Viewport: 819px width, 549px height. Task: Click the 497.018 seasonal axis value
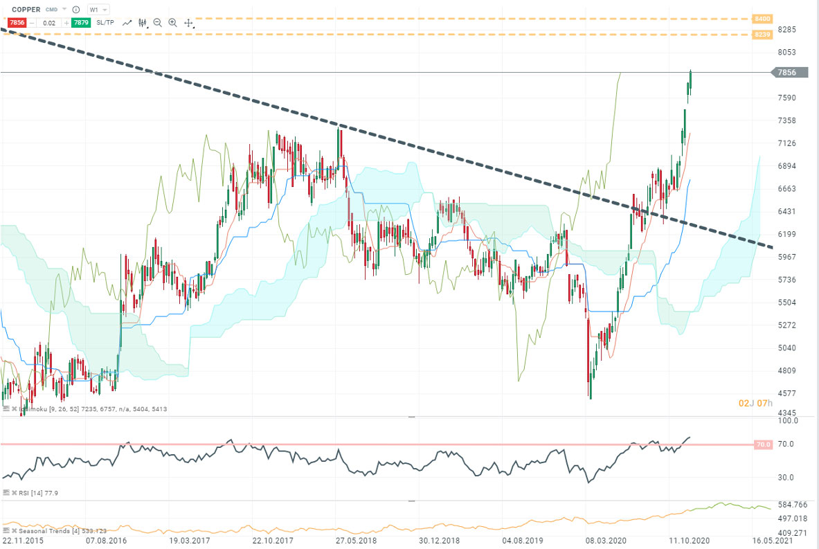point(793,519)
